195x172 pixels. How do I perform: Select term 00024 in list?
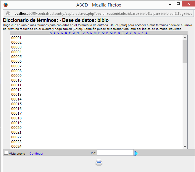coord(16,147)
